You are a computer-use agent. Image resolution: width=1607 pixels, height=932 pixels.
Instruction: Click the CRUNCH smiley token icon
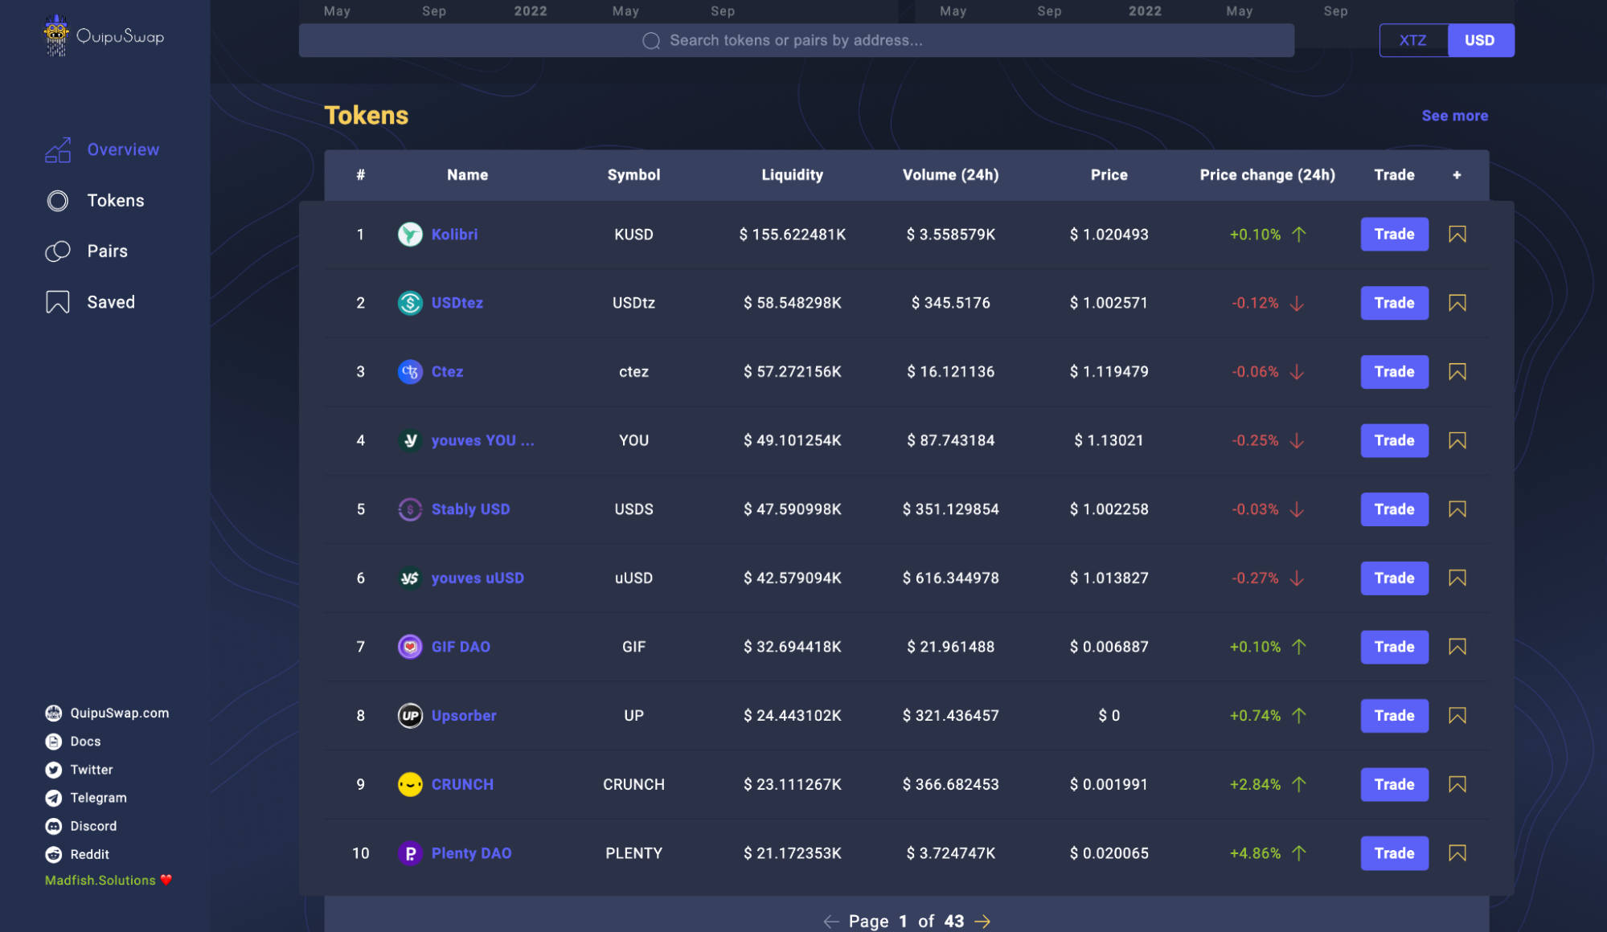coord(410,784)
